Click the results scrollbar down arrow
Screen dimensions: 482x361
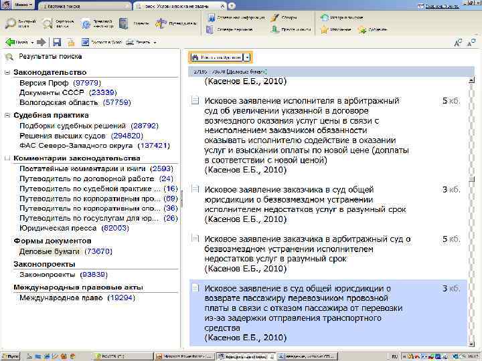click(471, 344)
